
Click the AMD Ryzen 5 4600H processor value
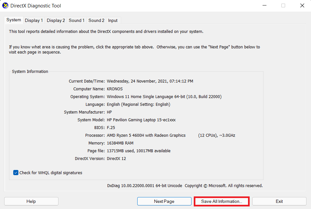tap(146, 135)
